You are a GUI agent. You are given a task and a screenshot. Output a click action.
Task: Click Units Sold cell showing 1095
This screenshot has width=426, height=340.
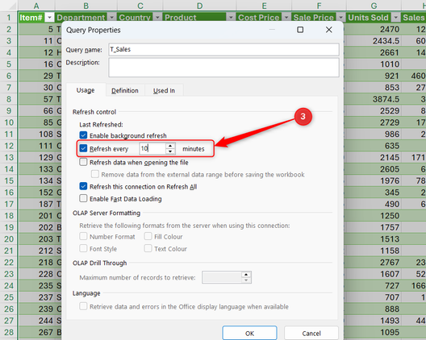tap(374, 332)
